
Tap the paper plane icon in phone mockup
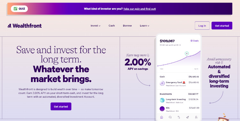pyautogui.click(x=188, y=117)
